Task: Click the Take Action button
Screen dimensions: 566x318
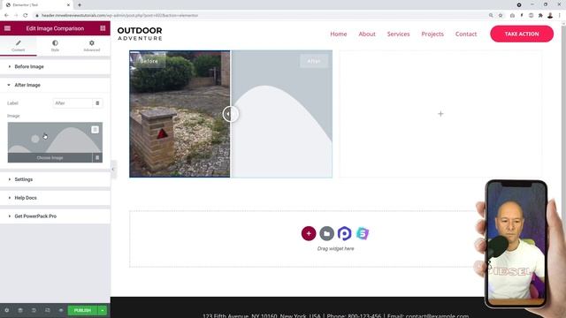Action: click(522, 34)
